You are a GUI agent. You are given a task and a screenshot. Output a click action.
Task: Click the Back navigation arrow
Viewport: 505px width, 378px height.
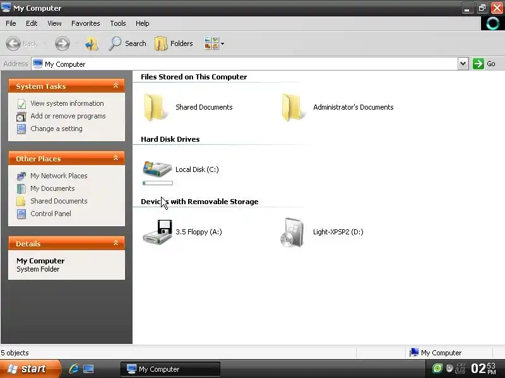point(13,43)
